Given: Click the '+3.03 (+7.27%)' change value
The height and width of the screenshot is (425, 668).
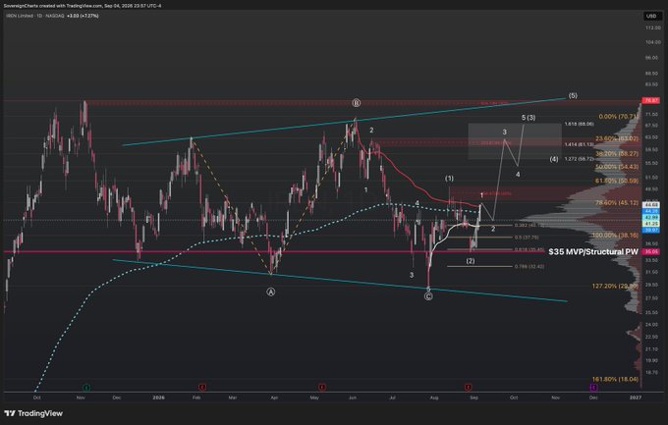Looking at the screenshot, I should pos(83,16).
